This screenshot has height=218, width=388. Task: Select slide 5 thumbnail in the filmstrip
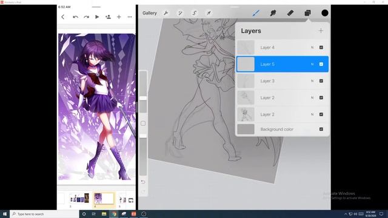[122, 199]
